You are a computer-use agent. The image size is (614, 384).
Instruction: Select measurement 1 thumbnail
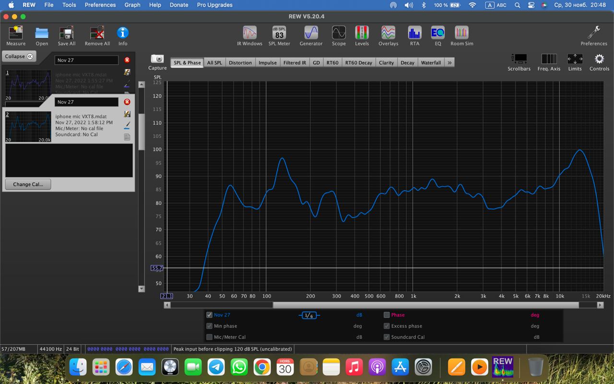28,85
